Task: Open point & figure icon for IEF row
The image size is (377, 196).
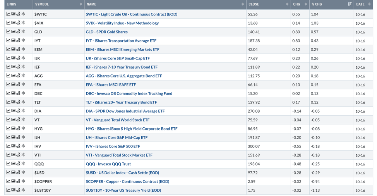Action: (18, 67)
